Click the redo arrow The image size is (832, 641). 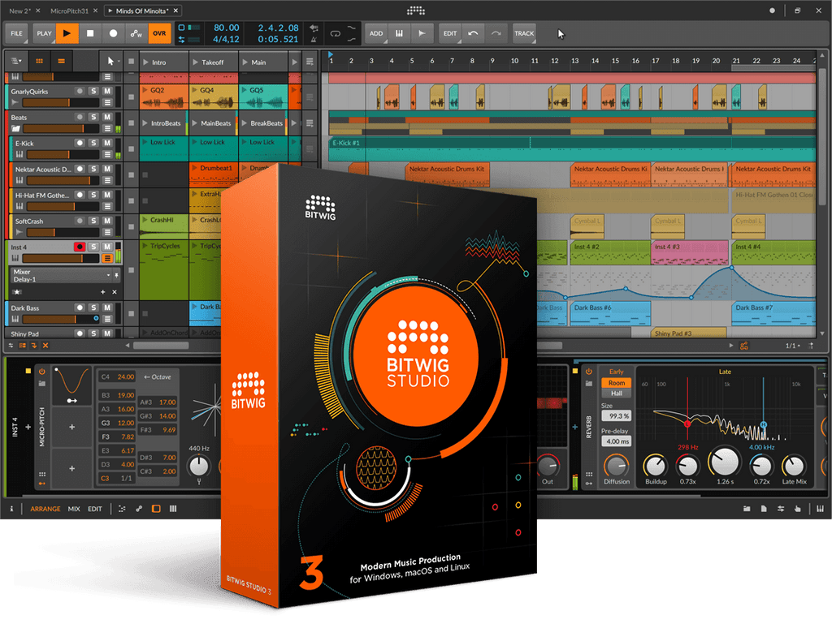coord(496,33)
